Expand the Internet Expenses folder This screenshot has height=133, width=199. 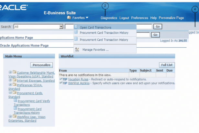(x=10, y=80)
